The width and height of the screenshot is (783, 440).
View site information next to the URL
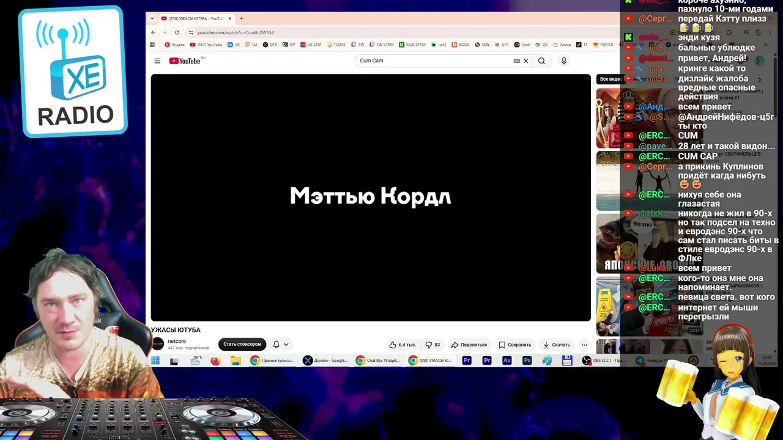point(191,32)
